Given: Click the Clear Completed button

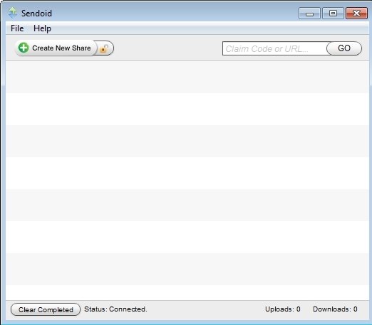Looking at the screenshot, I should click(x=46, y=309).
